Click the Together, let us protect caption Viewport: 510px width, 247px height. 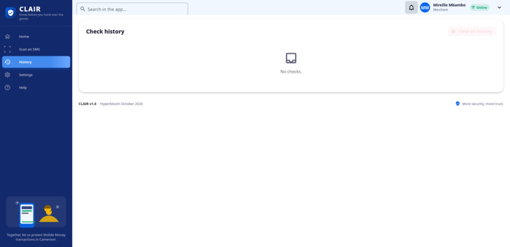tap(36, 237)
